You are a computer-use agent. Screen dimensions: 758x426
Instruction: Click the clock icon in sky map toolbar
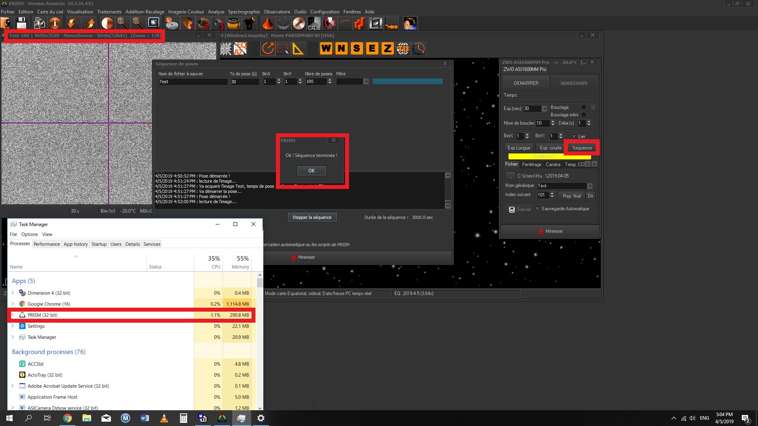[x=418, y=49]
